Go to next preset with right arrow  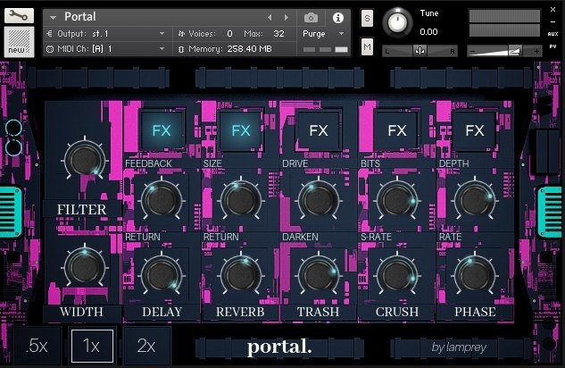pyautogui.click(x=287, y=17)
